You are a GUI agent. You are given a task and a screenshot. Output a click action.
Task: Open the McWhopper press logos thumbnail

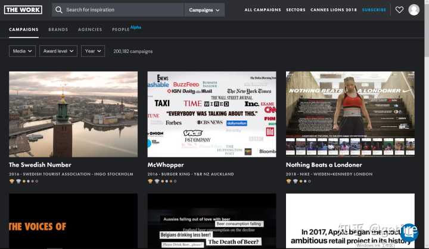[x=212, y=114]
